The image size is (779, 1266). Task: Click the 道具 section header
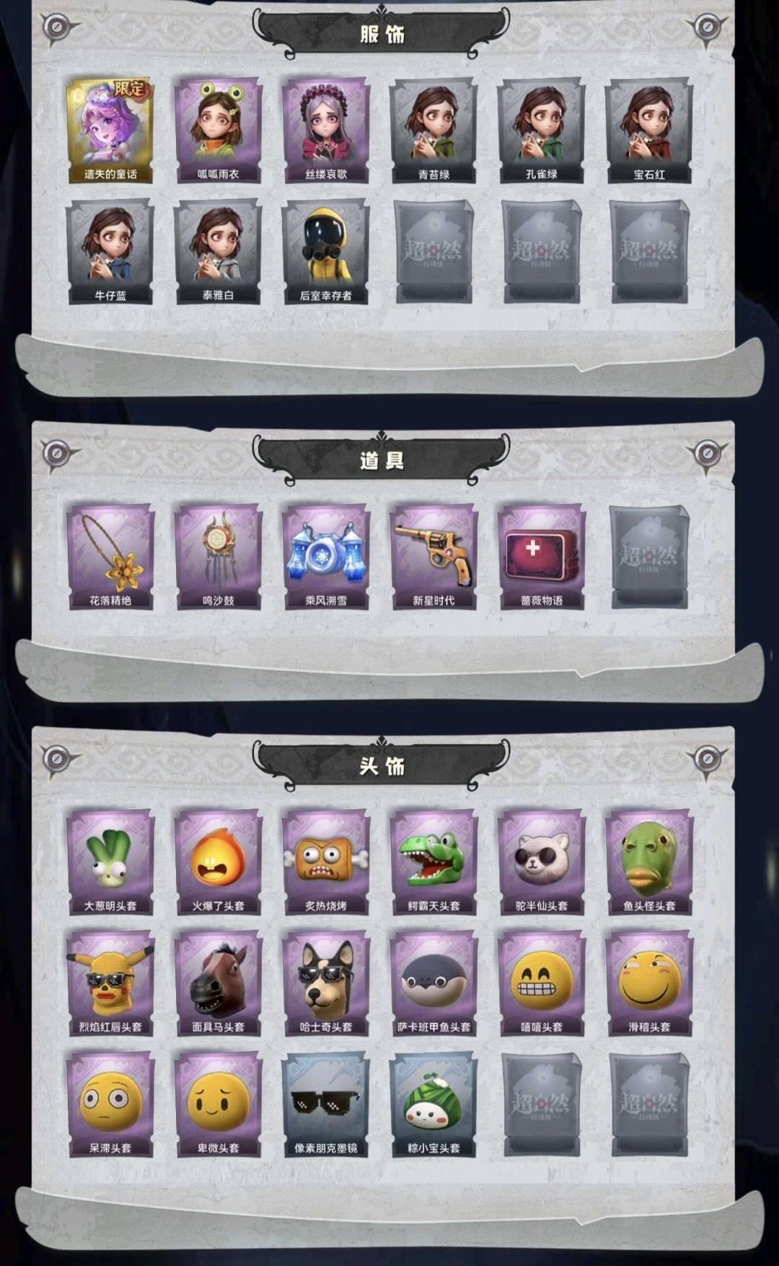tap(382, 460)
